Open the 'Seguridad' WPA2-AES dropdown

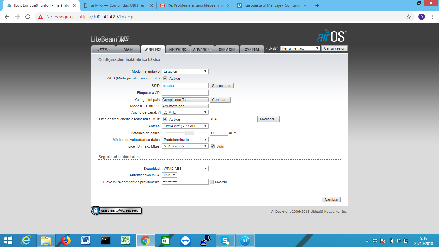pos(185,169)
